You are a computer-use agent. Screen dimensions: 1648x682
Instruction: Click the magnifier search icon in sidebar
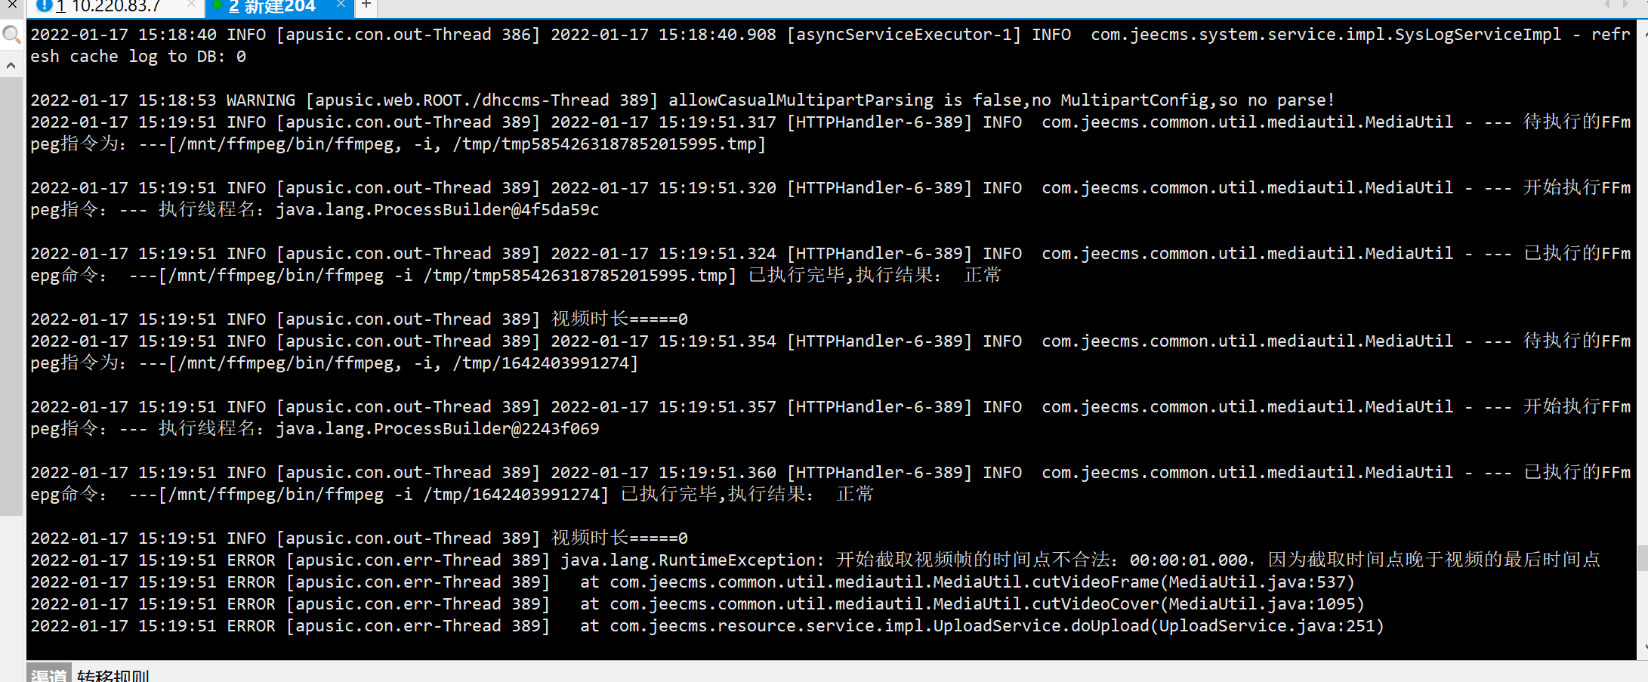pyautogui.click(x=11, y=35)
